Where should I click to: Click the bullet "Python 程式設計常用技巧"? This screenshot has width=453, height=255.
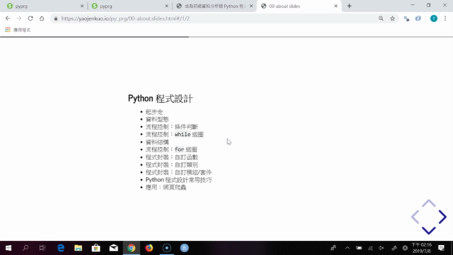pos(178,180)
